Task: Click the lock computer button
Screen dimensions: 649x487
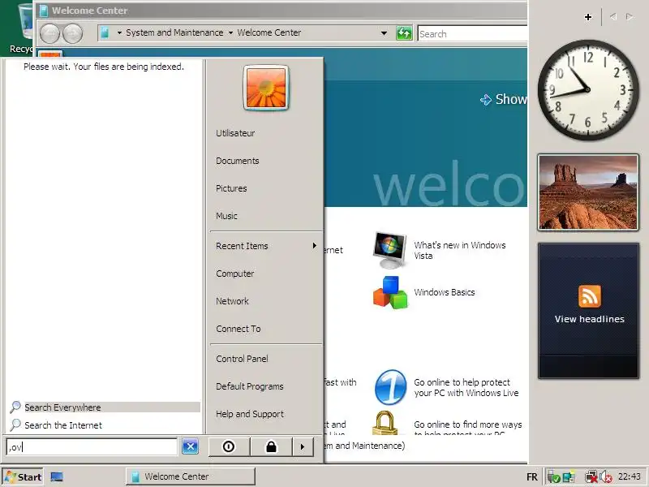Action: [x=272, y=447]
